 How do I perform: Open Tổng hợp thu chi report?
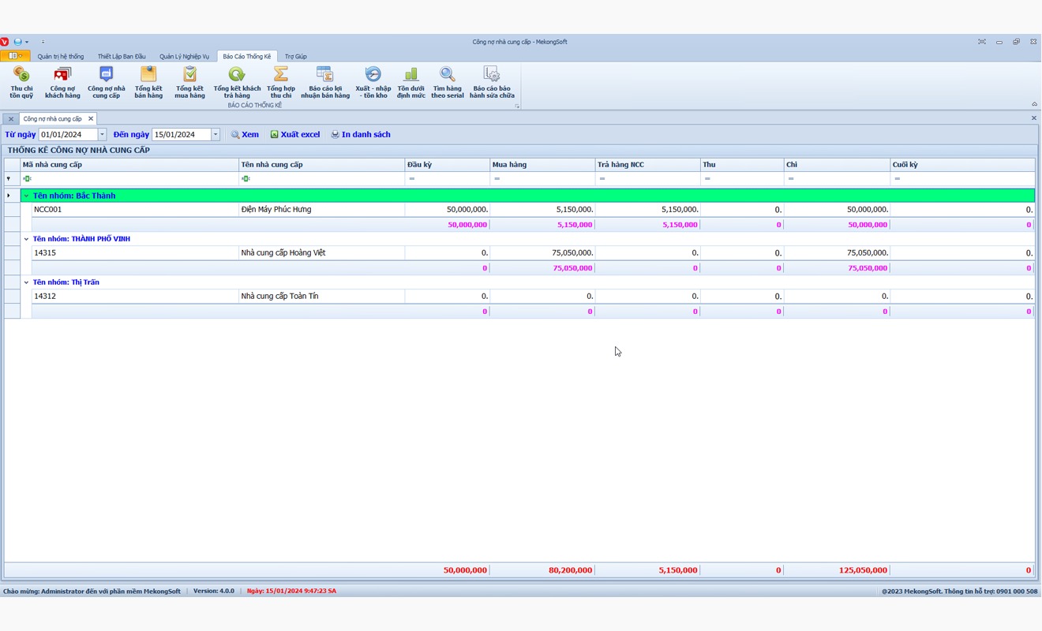[280, 81]
